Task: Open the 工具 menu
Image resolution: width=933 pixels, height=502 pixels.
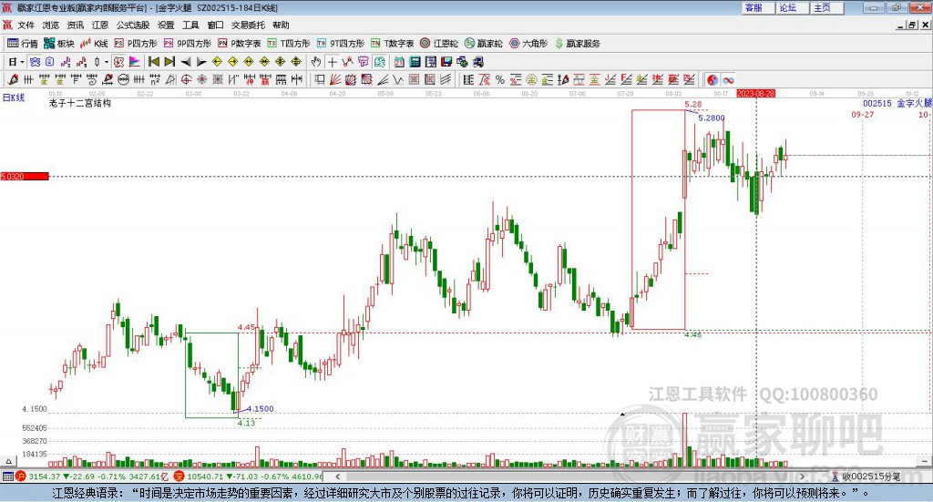Action: click(x=190, y=25)
